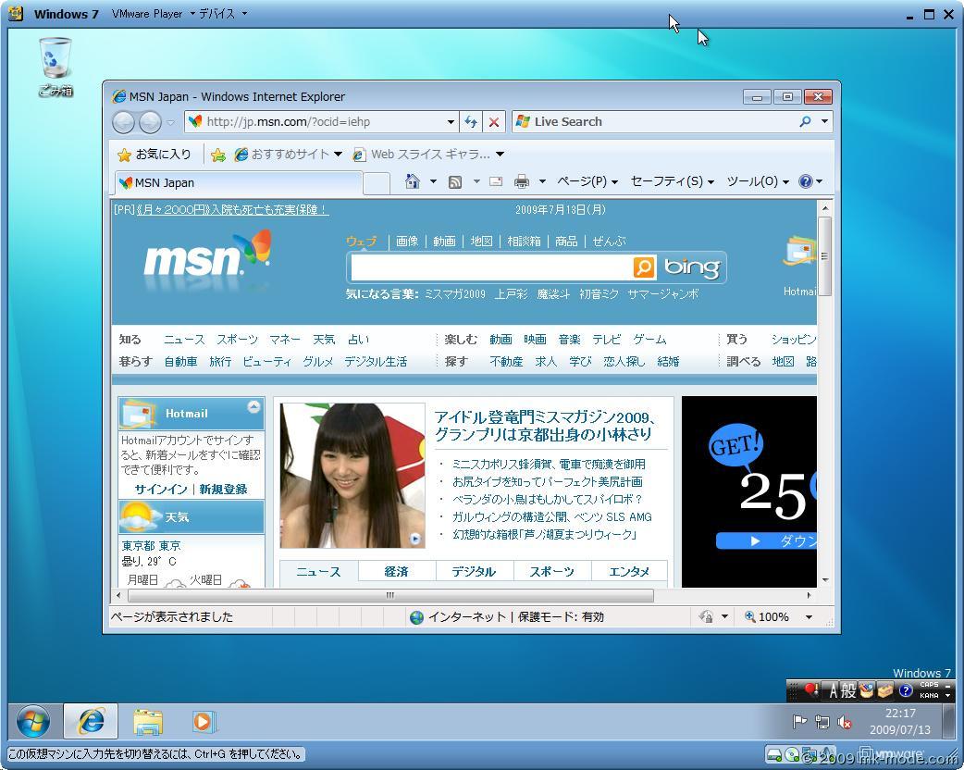Click the Add to Favorites Bar star icon
This screenshot has width=964, height=770.
click(x=218, y=155)
